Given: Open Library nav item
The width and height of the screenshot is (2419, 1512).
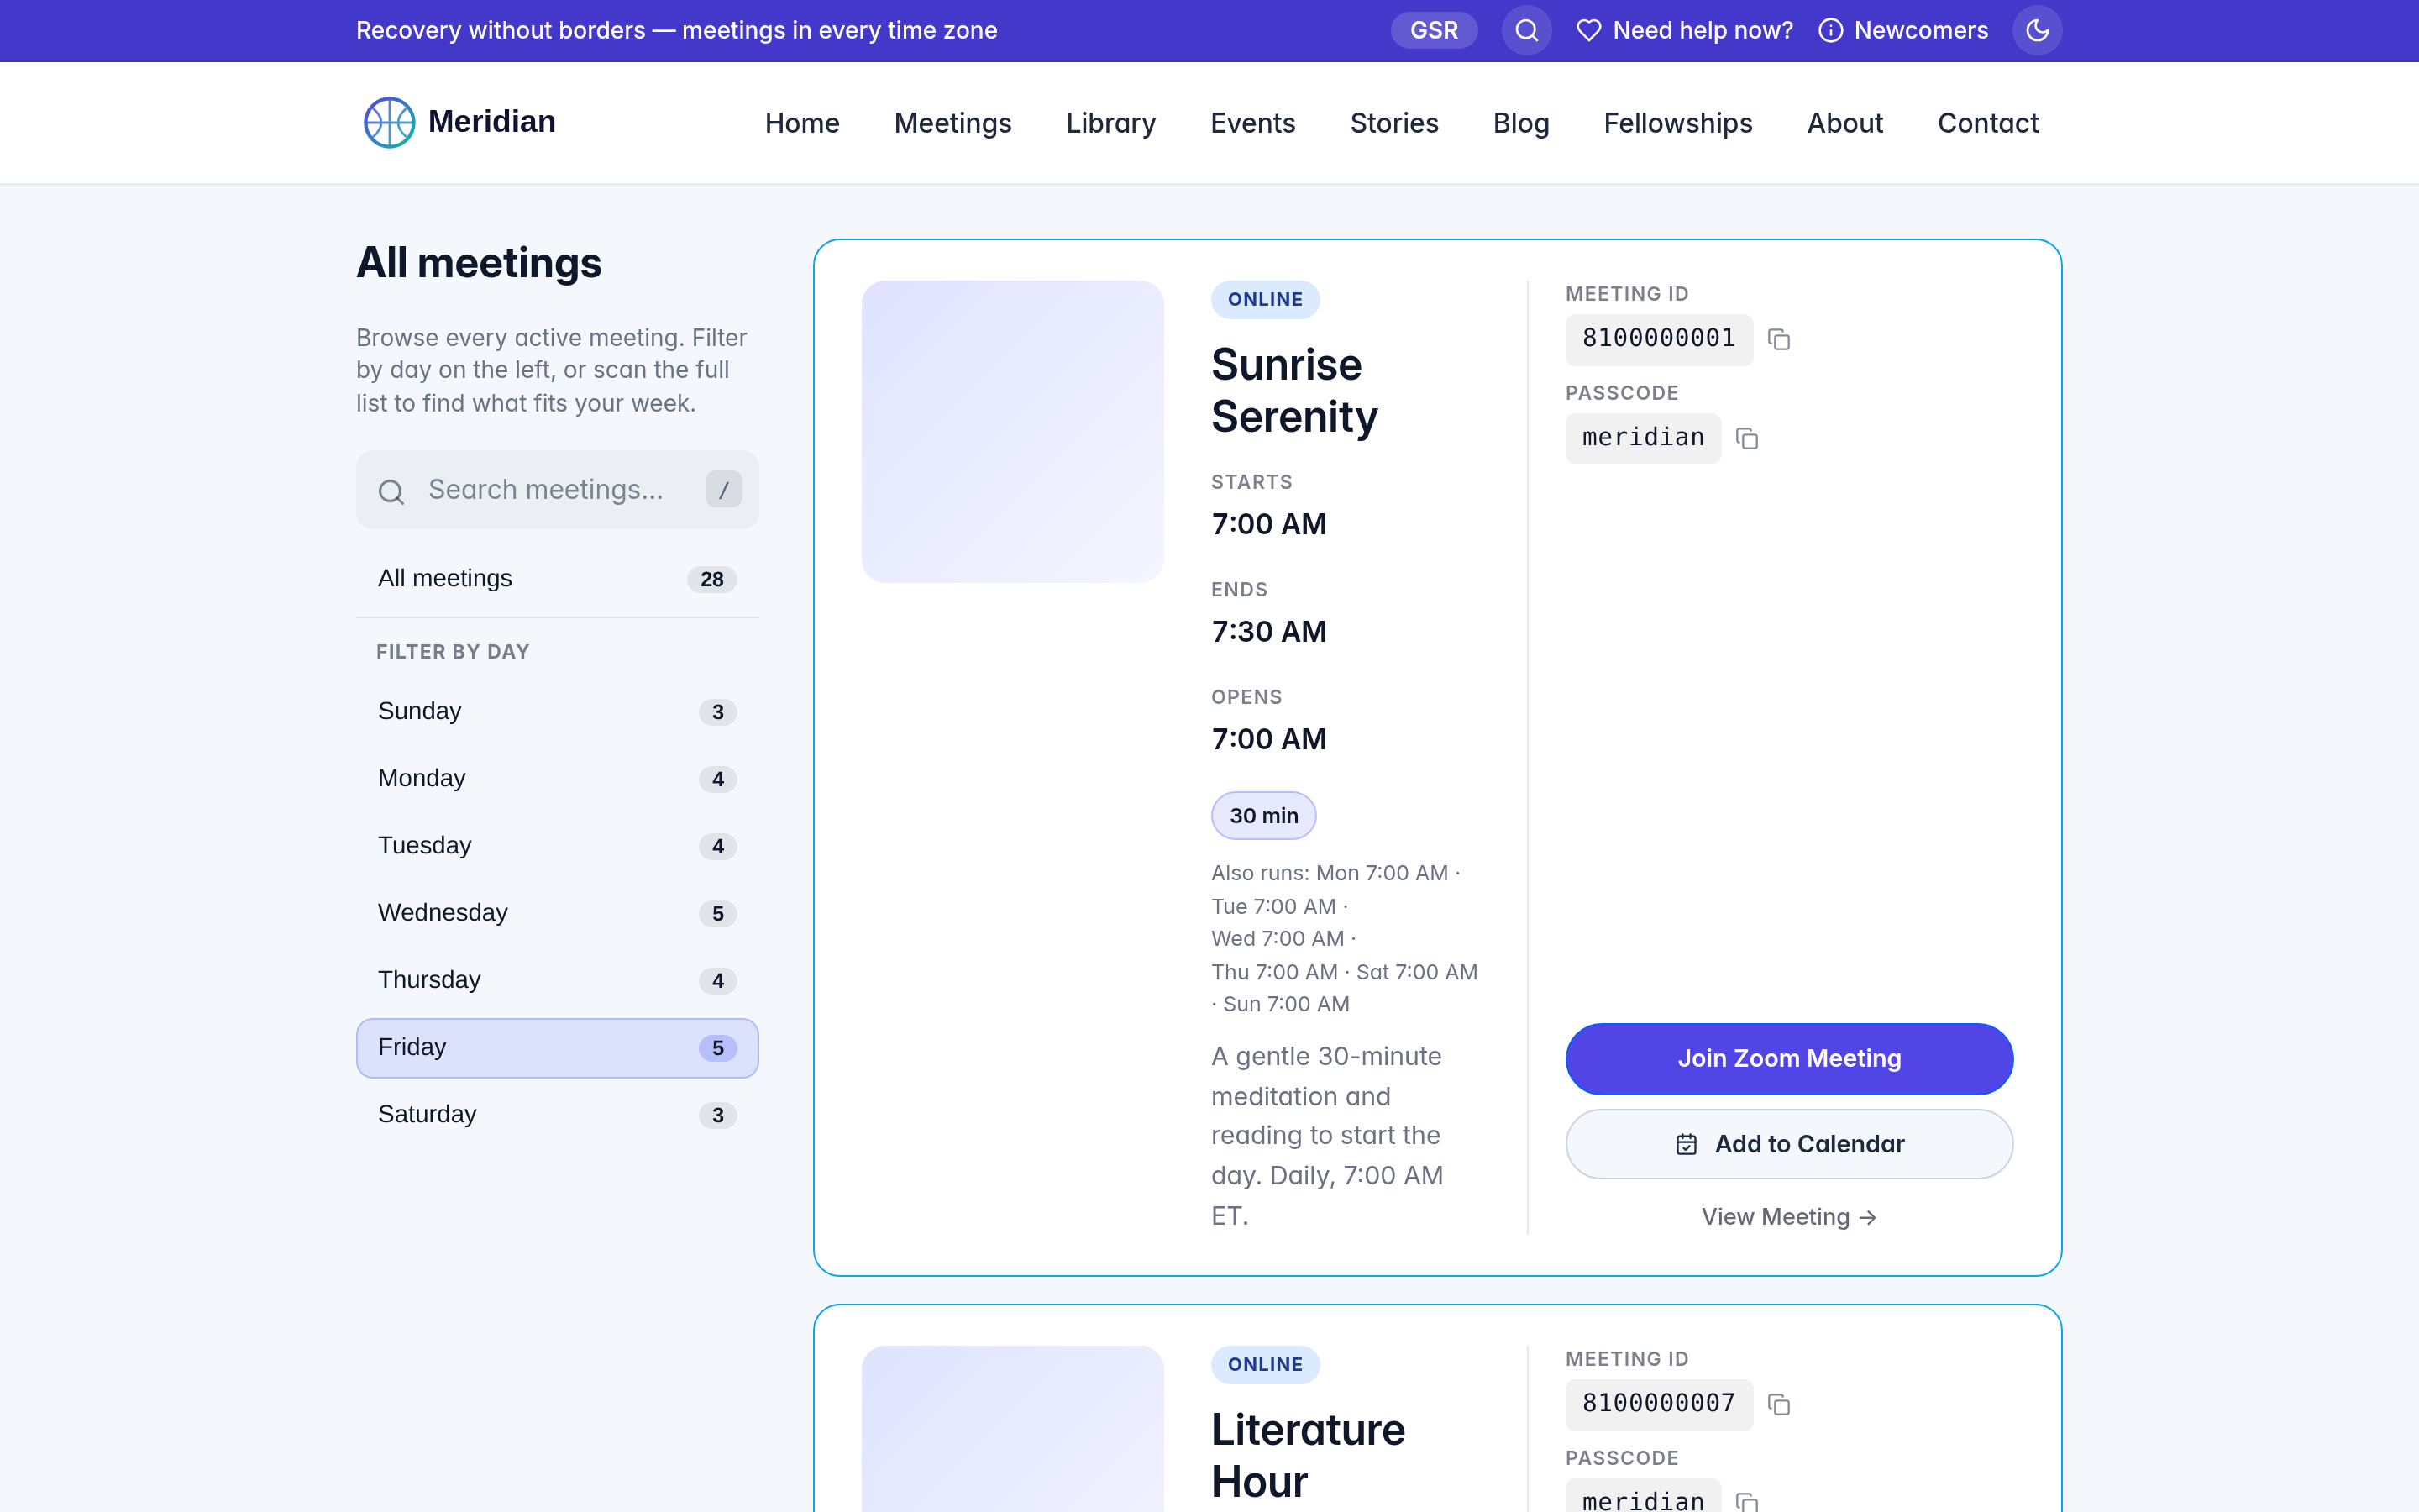Looking at the screenshot, I should pos(1110,123).
